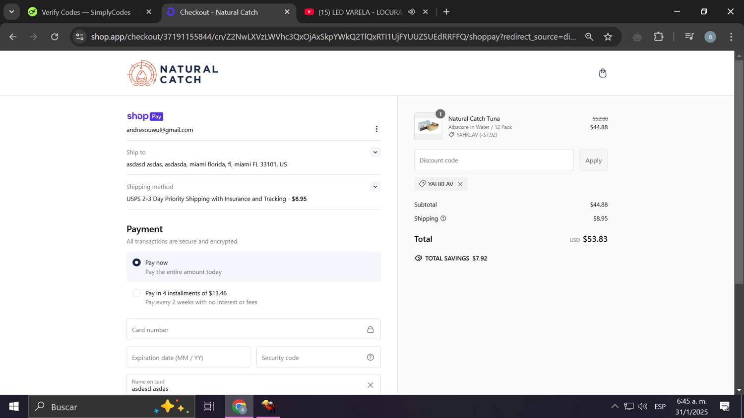Remove the YAHKLAV discount code

460,184
